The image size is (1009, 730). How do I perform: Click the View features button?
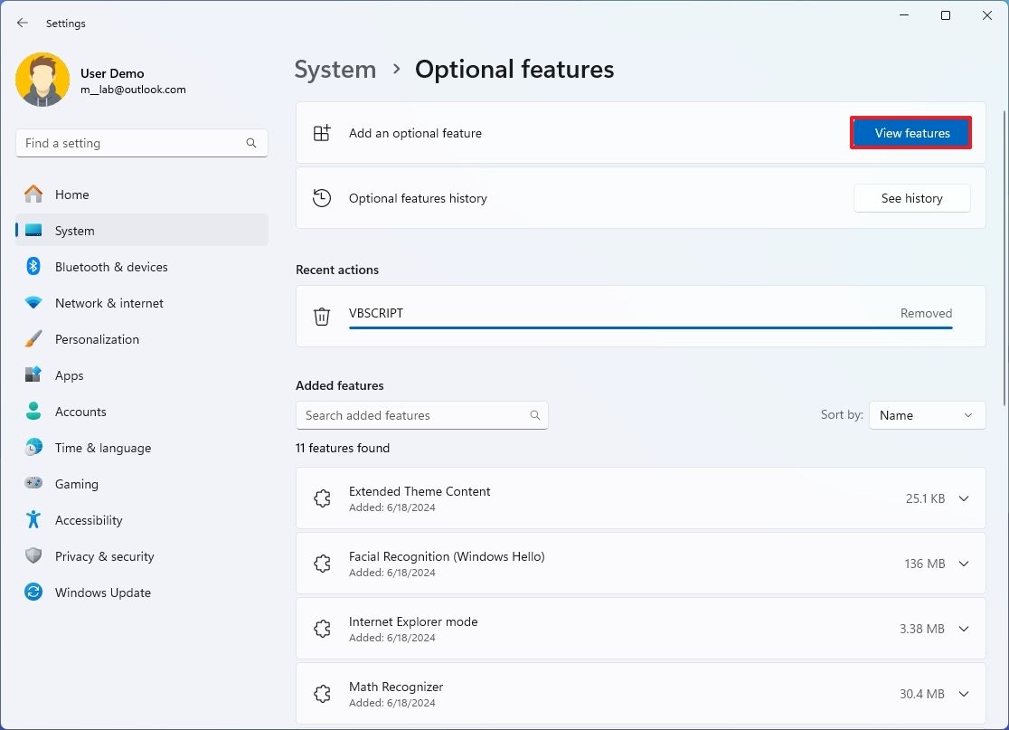pos(911,133)
